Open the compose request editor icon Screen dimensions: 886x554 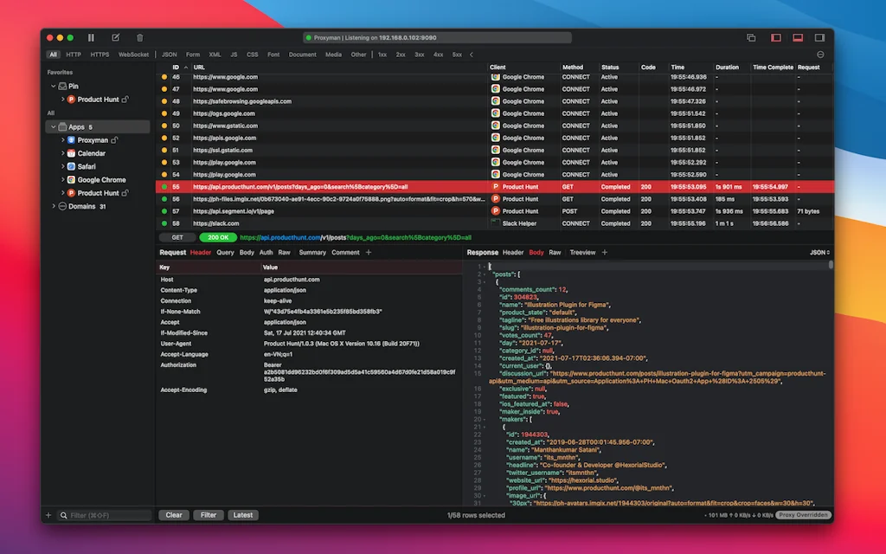pyautogui.click(x=115, y=37)
